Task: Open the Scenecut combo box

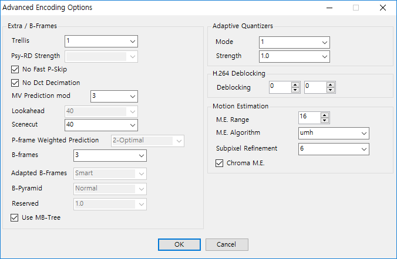Action: (101, 125)
